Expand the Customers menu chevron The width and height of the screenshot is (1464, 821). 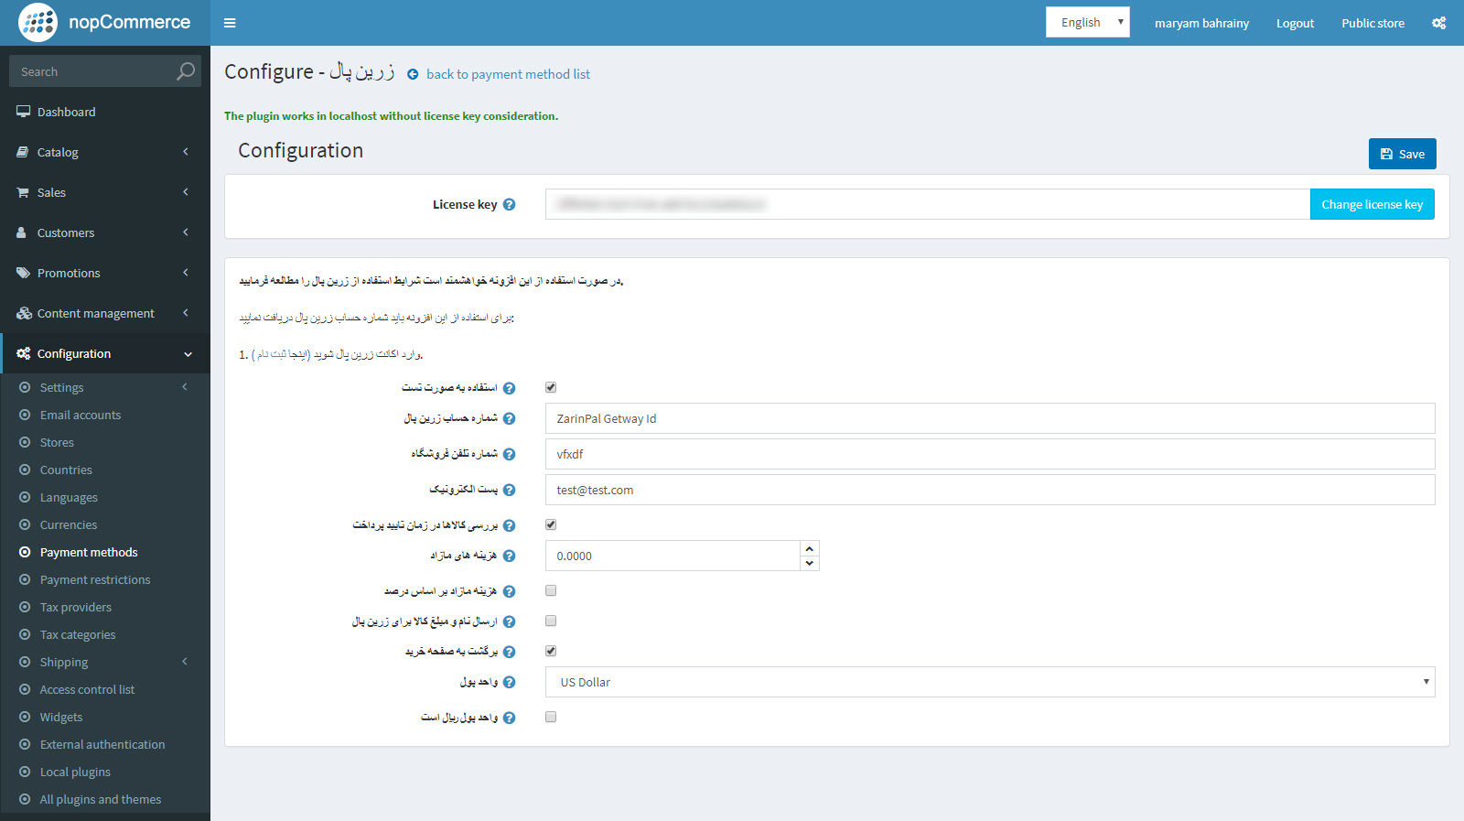[x=186, y=232]
